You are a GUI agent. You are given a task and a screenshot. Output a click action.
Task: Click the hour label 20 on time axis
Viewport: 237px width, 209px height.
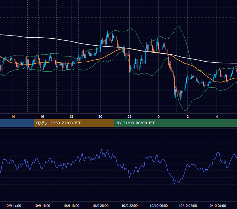pyautogui.click(x=100, y=117)
